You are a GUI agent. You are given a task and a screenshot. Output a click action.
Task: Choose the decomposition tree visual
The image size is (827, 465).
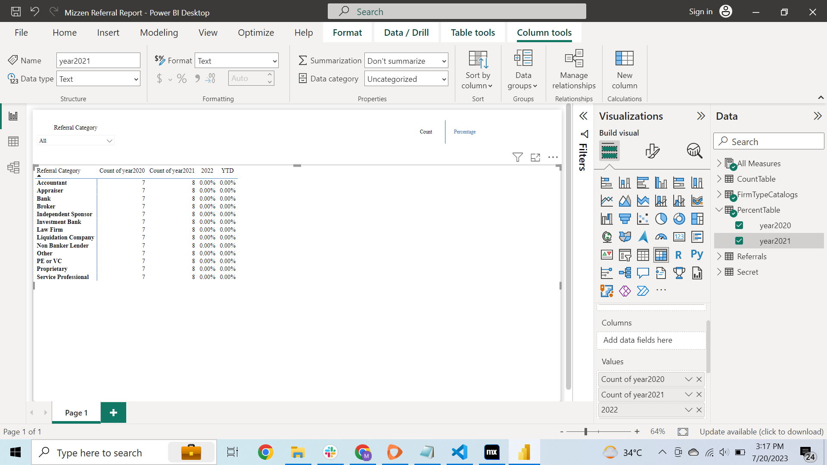pos(625,273)
